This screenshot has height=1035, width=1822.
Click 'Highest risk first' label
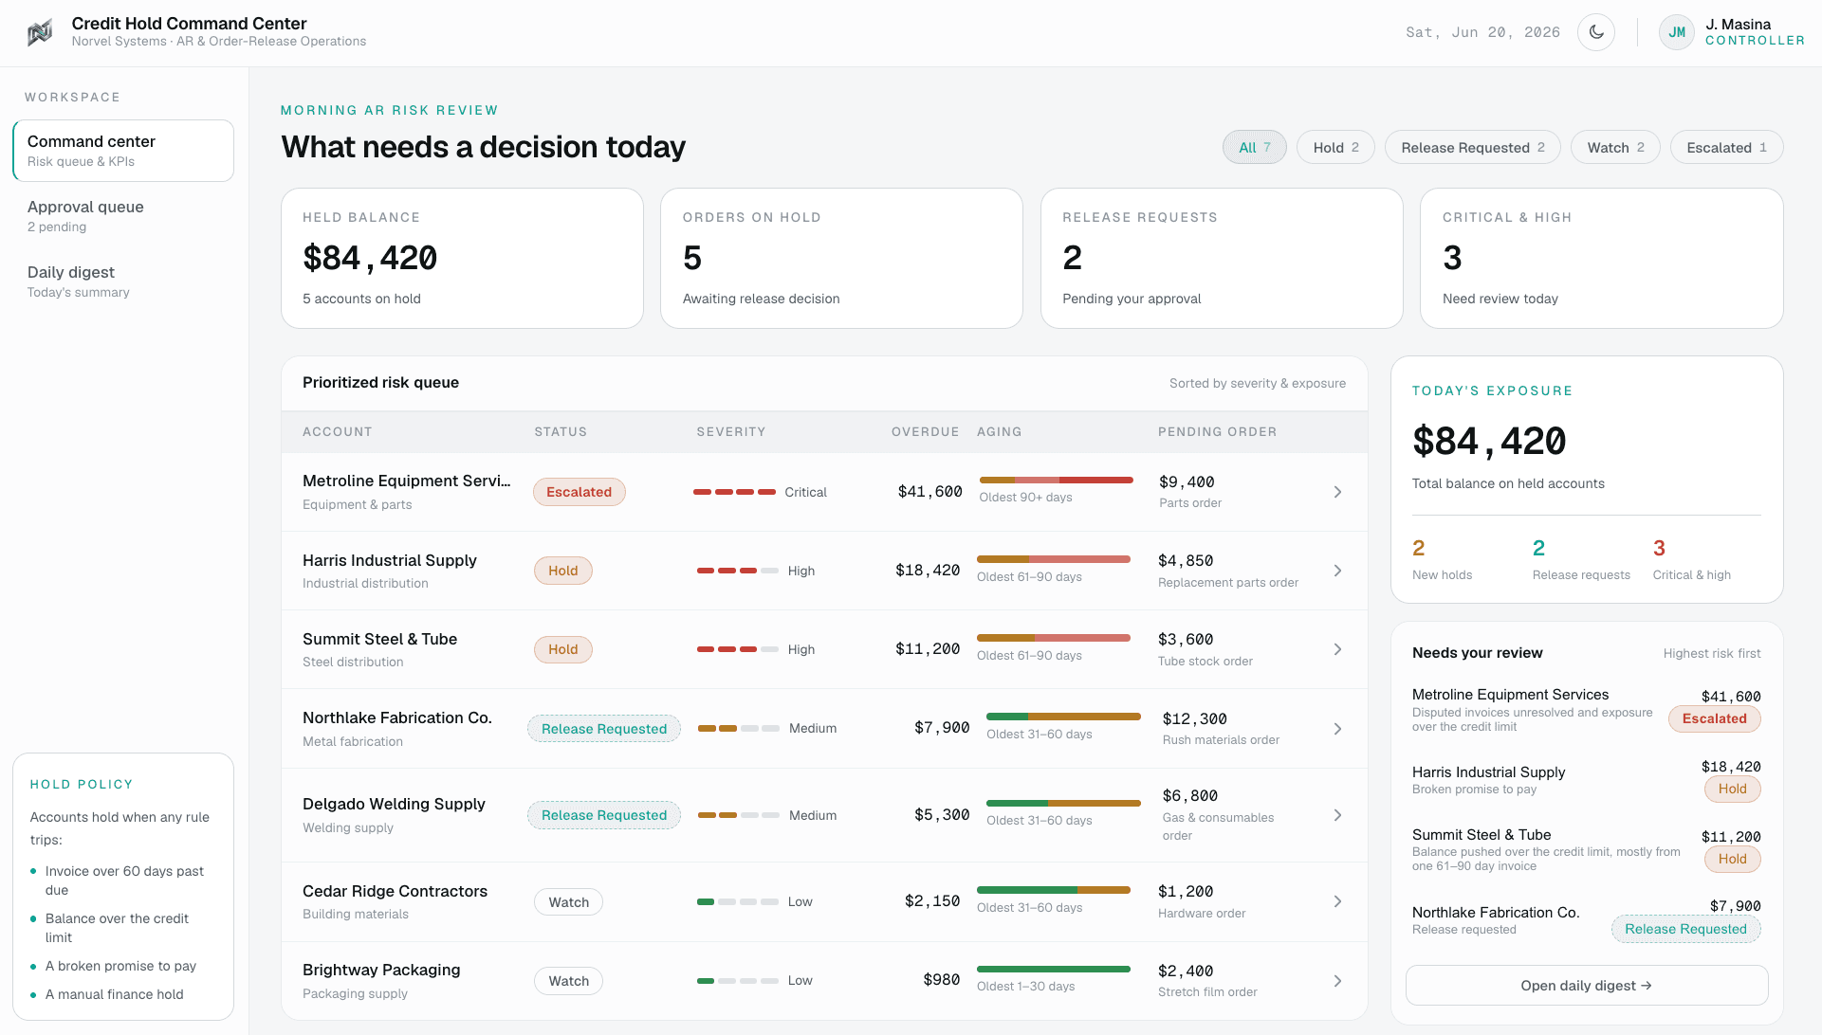point(1711,653)
